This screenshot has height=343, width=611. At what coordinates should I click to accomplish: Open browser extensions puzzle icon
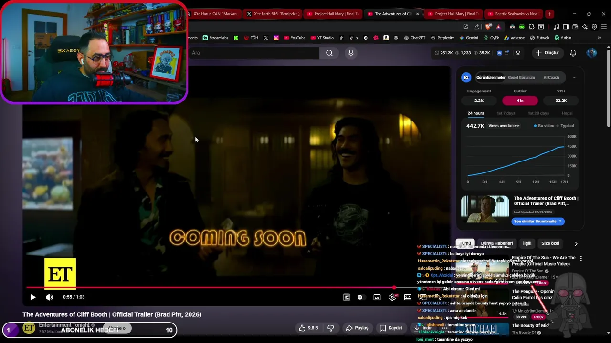coord(531,27)
